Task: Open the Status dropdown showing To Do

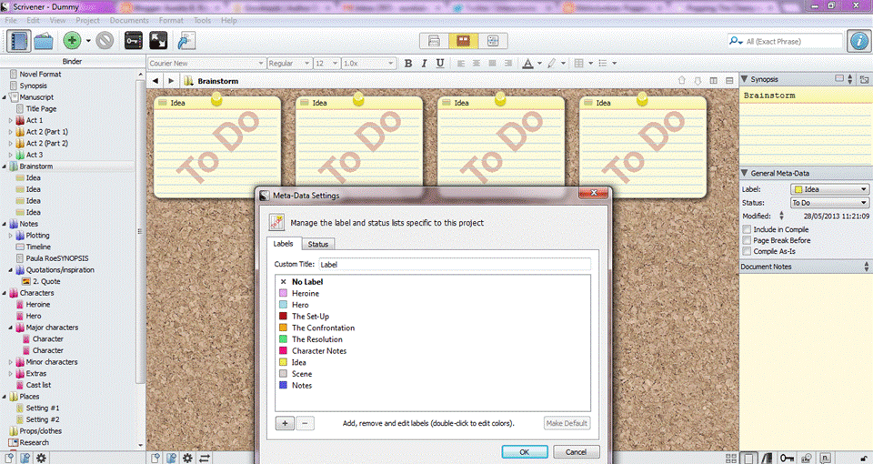Action: pyautogui.click(x=829, y=203)
